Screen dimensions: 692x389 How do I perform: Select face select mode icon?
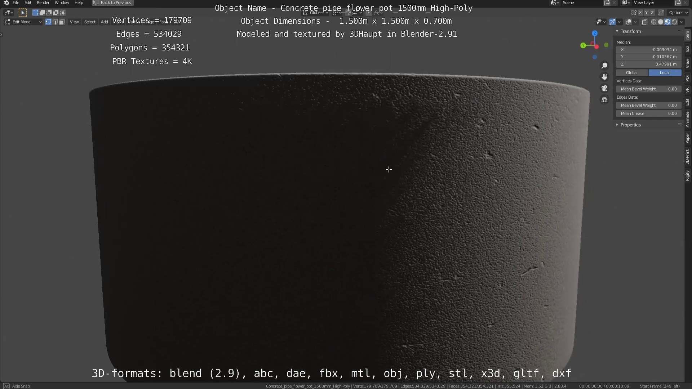(62, 22)
